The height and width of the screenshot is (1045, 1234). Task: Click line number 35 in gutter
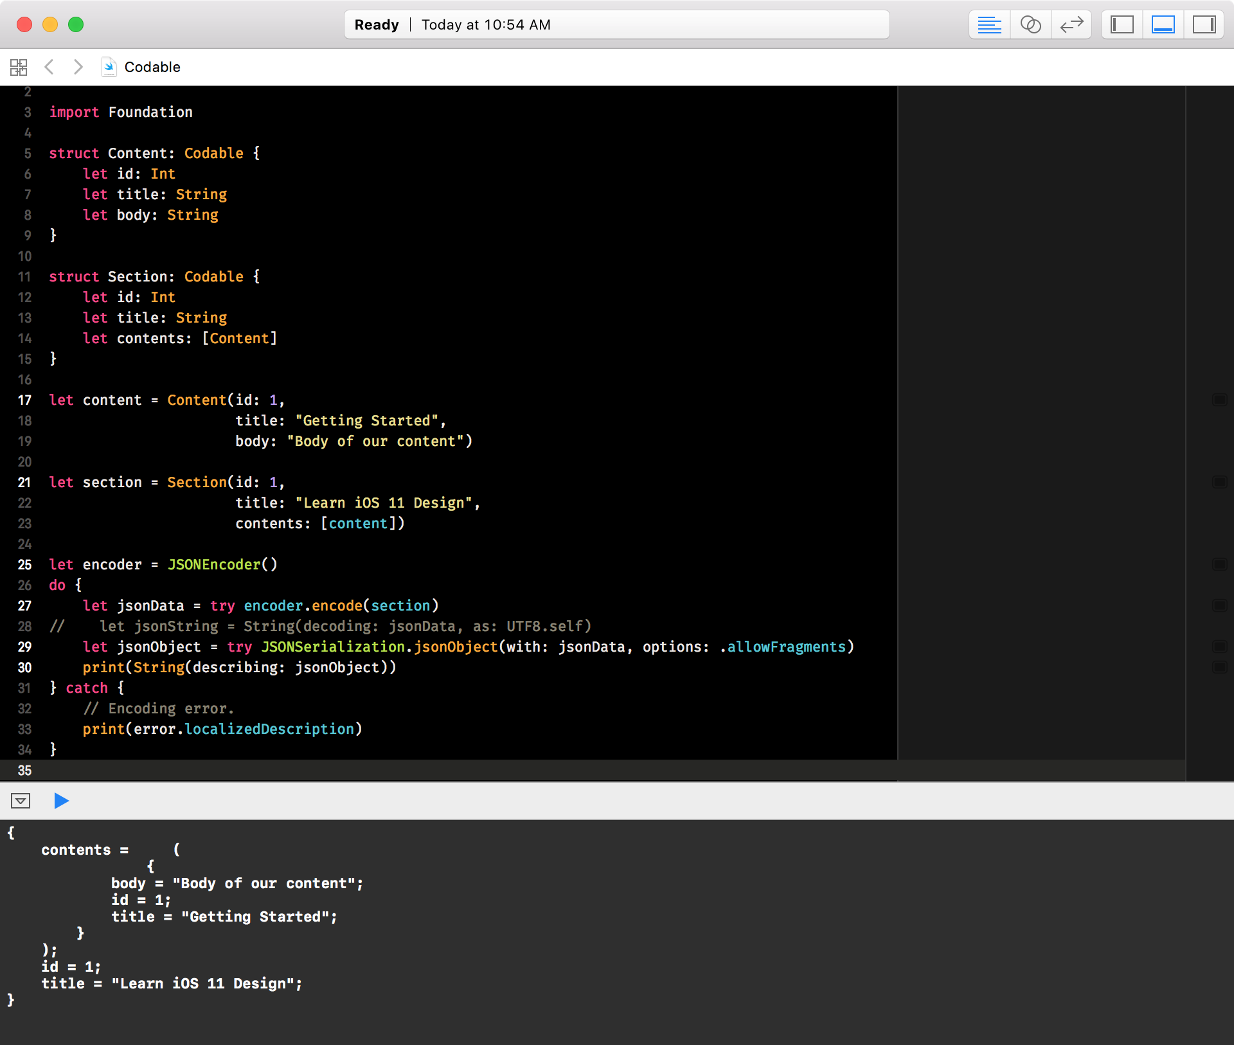[x=24, y=770]
